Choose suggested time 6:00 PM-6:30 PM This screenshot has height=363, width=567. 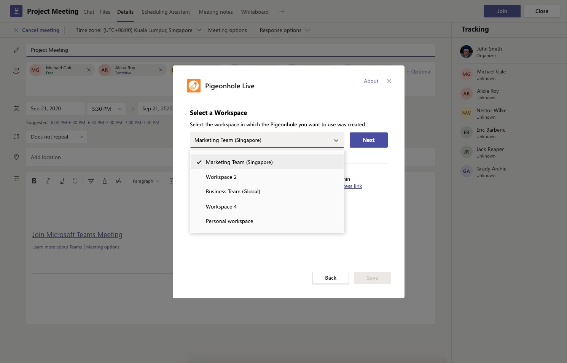click(68, 123)
